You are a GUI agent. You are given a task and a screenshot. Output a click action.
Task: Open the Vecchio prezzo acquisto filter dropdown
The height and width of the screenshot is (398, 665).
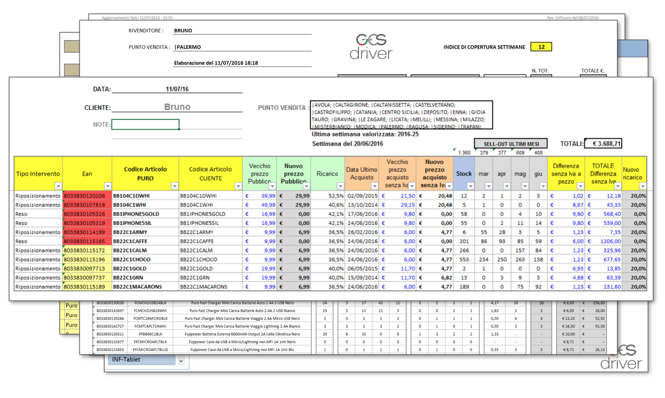(x=411, y=186)
